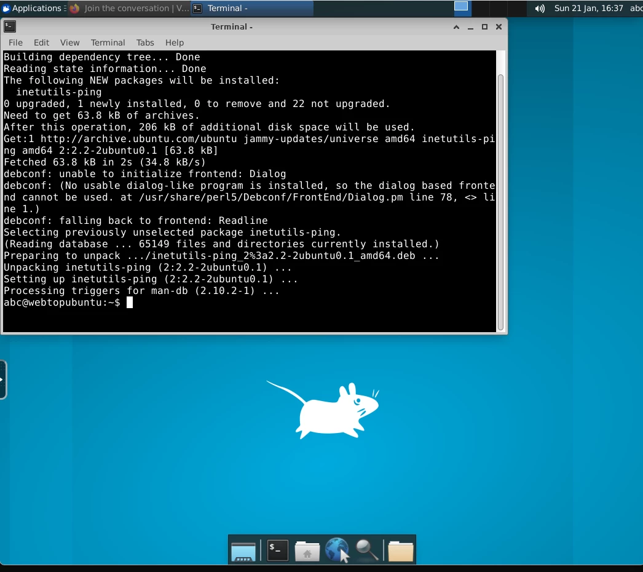Click the 'Building dependency tree... Done' line
This screenshot has height=572, width=643.
coord(101,57)
